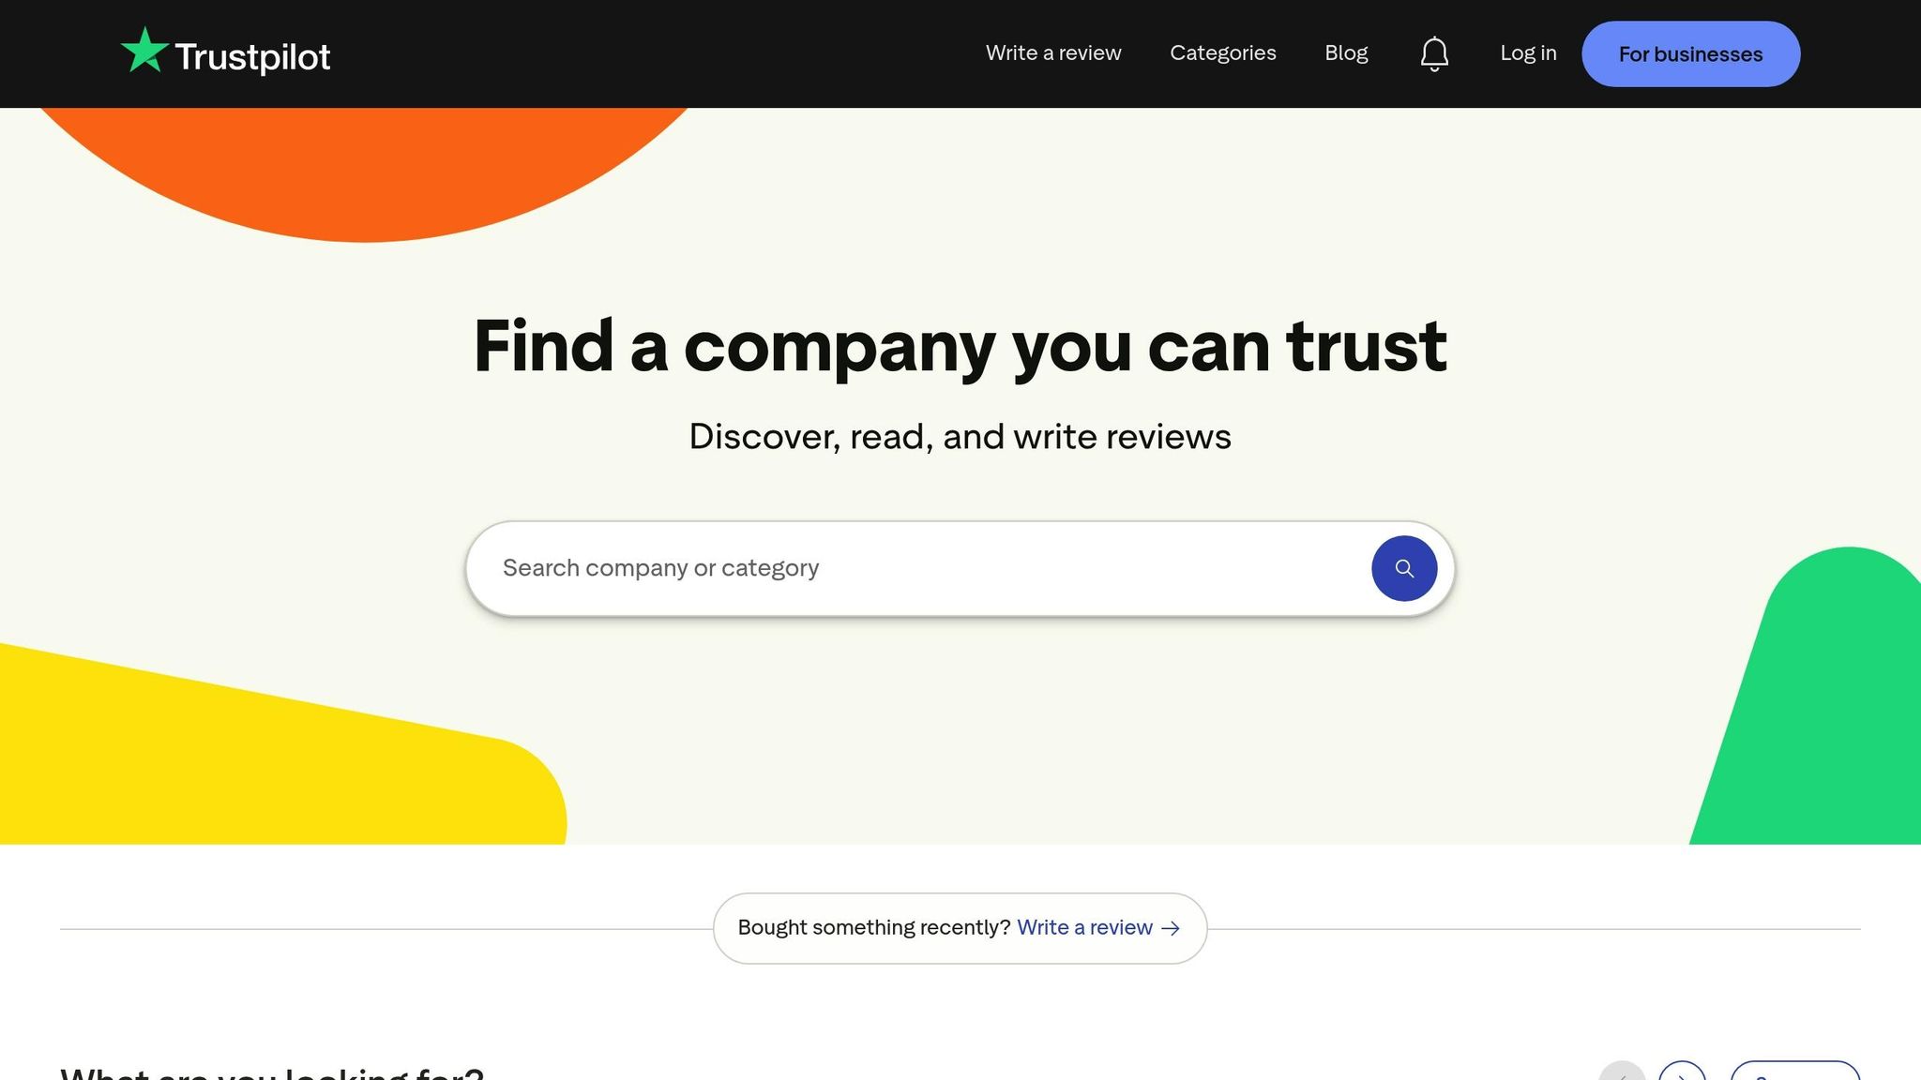Click the 'Discover, read, and write reviews' subtitle
Screen dimensions: 1921x1080
[x=960, y=435]
